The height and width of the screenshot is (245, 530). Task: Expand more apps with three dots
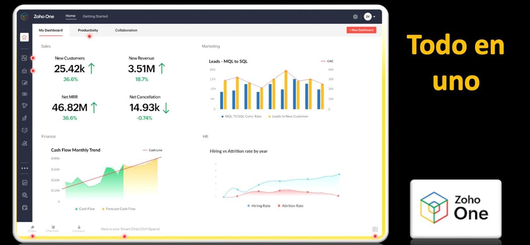coord(25,168)
